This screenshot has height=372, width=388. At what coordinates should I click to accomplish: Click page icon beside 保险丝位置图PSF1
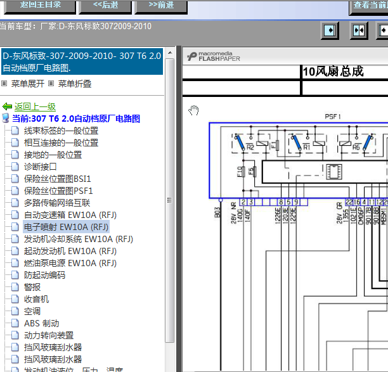pos(15,191)
